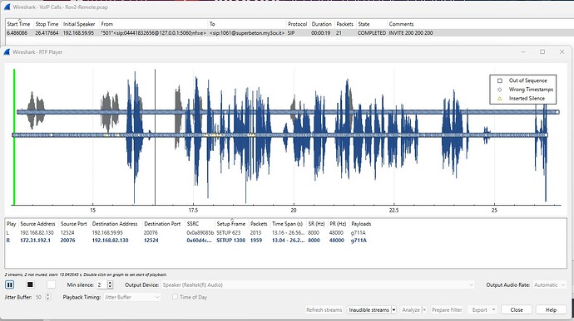Click the Analyze button

click(411, 309)
